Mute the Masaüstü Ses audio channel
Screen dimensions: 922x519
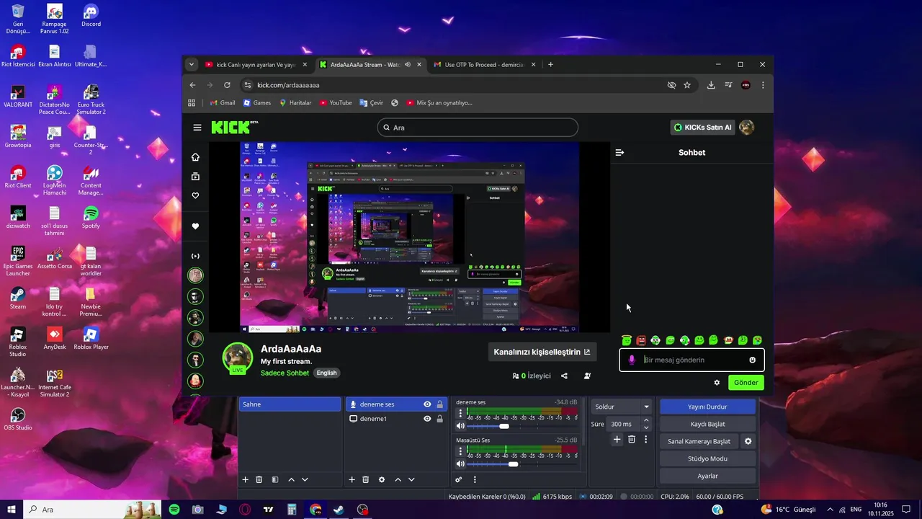tap(461, 464)
